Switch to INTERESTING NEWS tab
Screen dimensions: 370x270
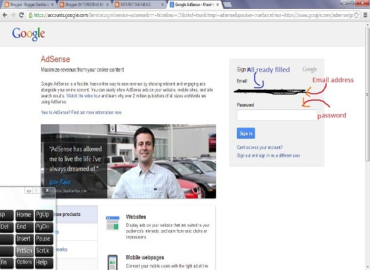(x=139, y=5)
